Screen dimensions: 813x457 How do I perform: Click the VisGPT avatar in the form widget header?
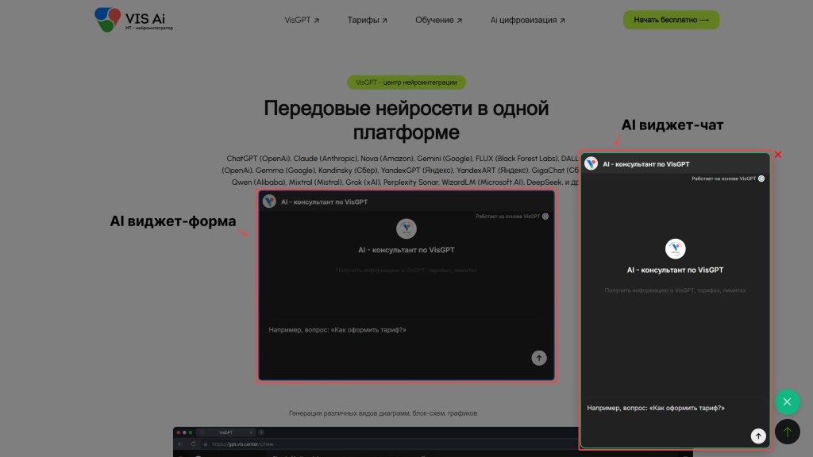[269, 202]
